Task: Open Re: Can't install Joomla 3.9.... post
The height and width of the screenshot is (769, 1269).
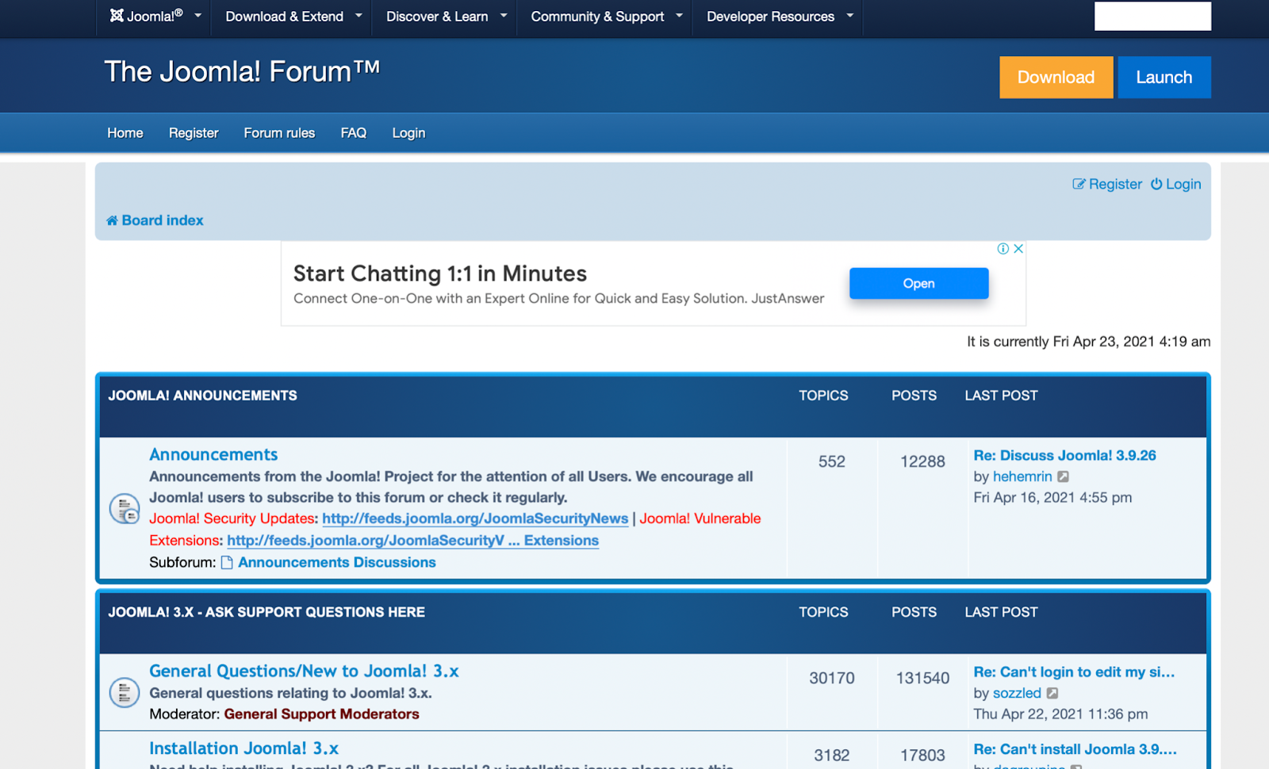Action: click(1075, 749)
